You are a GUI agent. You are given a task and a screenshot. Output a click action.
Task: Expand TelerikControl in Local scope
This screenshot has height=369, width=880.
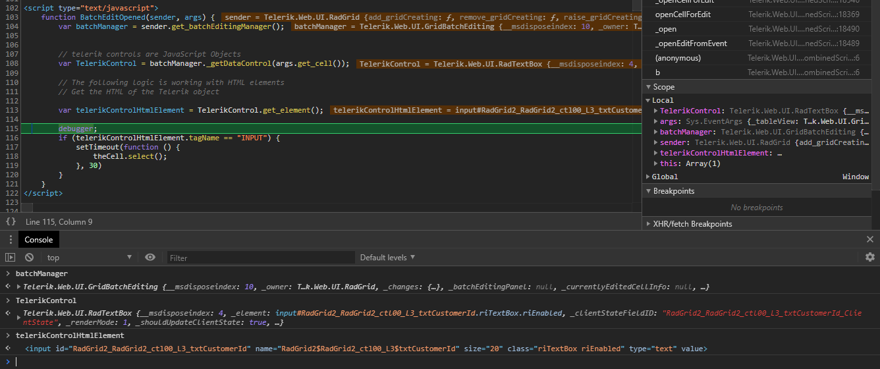[655, 111]
